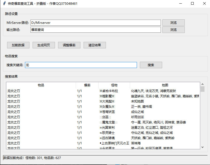Sort by the 物品 column header
Image resolution: width=210 pixels, height=165 pixels.
(x=41, y=85)
